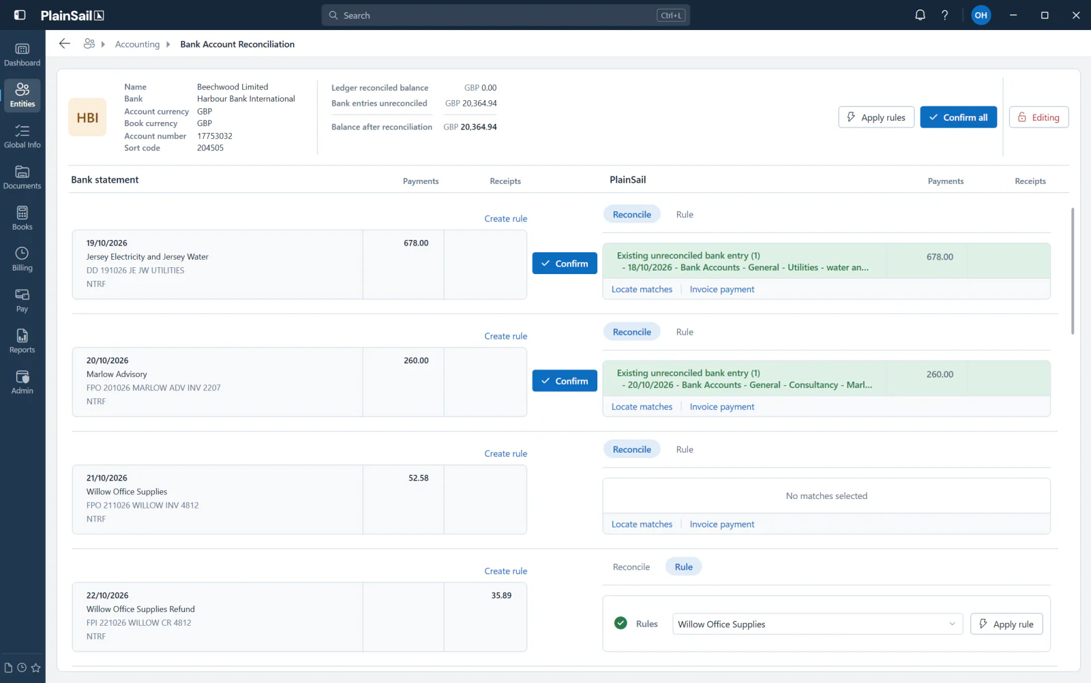Select Reconcile tab for Willow Refund entry
The image size is (1091, 683).
click(x=631, y=567)
